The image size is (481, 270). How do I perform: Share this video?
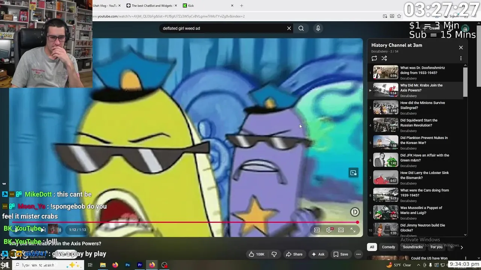pyautogui.click(x=294, y=254)
